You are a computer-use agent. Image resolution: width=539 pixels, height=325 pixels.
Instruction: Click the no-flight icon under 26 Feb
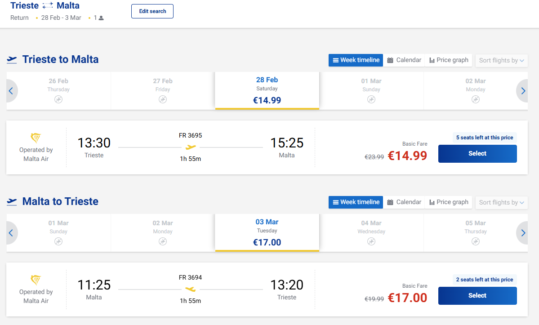pyautogui.click(x=58, y=99)
